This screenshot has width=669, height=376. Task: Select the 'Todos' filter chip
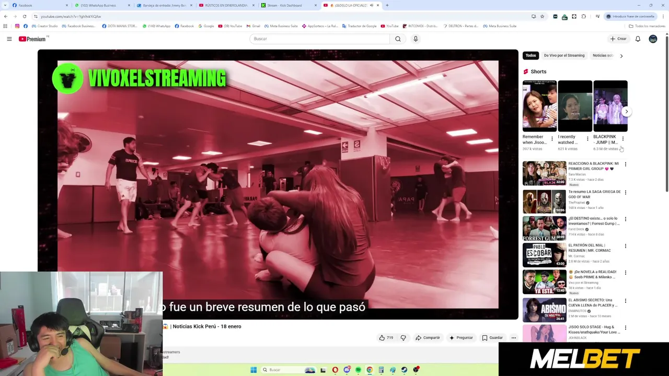click(x=530, y=55)
